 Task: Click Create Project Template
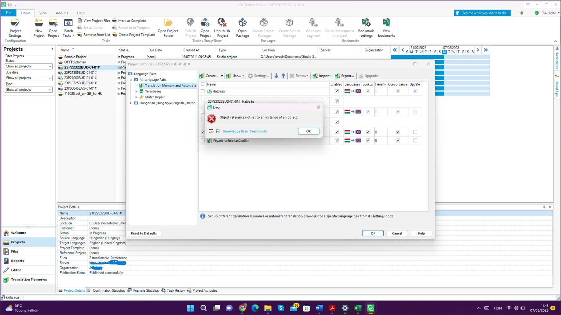pos(134,35)
